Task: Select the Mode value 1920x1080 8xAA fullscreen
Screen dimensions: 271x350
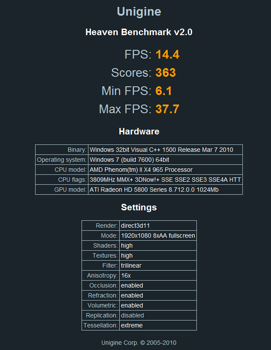Action: pyautogui.click(x=158, y=236)
